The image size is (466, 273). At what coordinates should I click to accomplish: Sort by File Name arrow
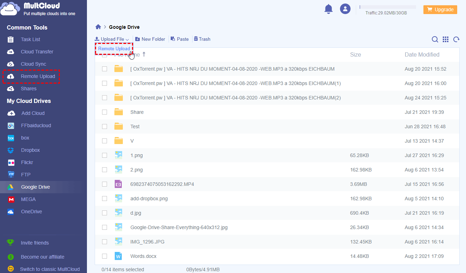pos(144,54)
